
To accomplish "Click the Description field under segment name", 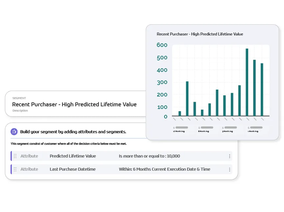I will [20, 111].
